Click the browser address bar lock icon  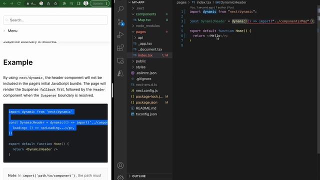tap(28, 3)
